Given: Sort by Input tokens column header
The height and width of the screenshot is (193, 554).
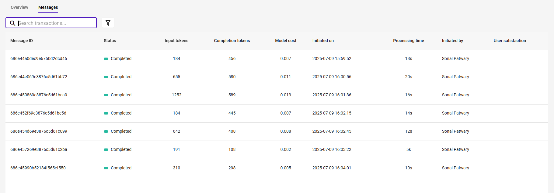Looking at the screenshot, I should [176, 41].
